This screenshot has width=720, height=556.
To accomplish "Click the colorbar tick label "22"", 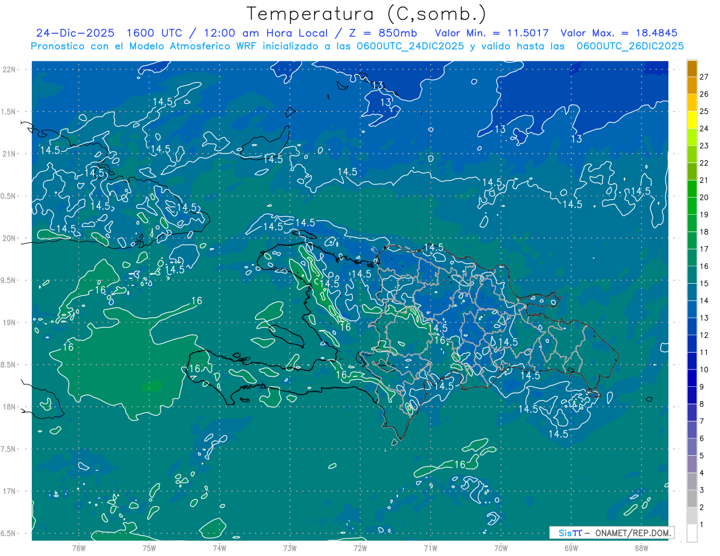I will tap(704, 163).
